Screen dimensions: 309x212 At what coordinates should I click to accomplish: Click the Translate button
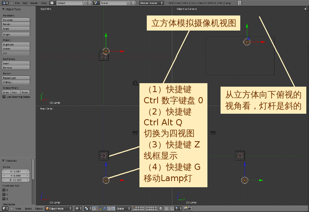[x=16, y=20]
